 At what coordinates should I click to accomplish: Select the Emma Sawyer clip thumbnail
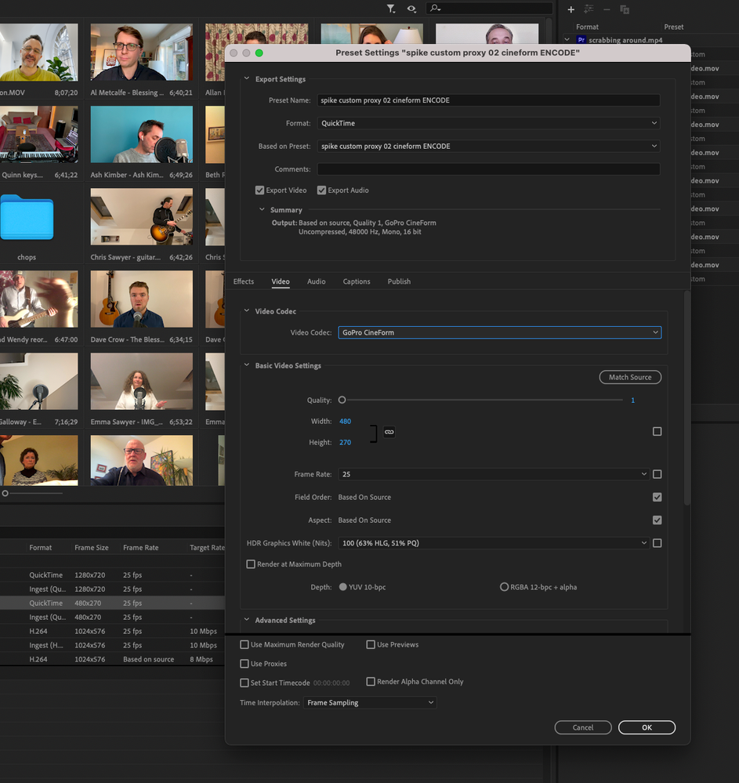click(141, 382)
